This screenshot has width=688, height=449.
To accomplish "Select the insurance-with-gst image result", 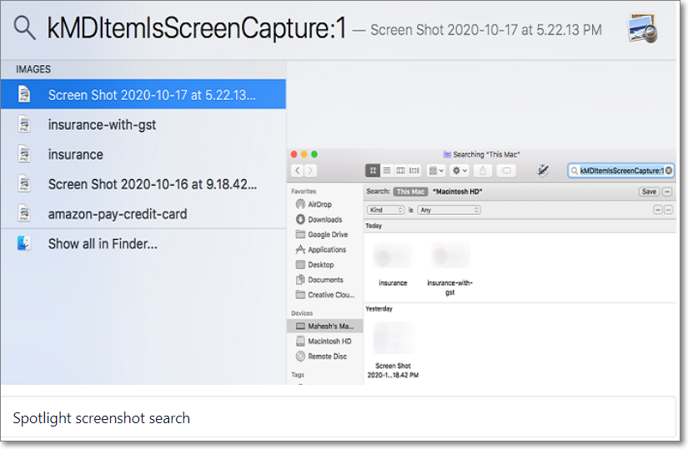I will coord(102,125).
